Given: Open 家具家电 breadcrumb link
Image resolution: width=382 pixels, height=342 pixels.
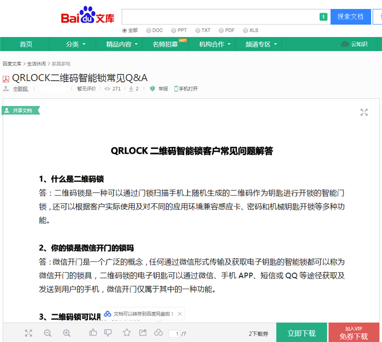Looking at the screenshot, I should [61, 64].
